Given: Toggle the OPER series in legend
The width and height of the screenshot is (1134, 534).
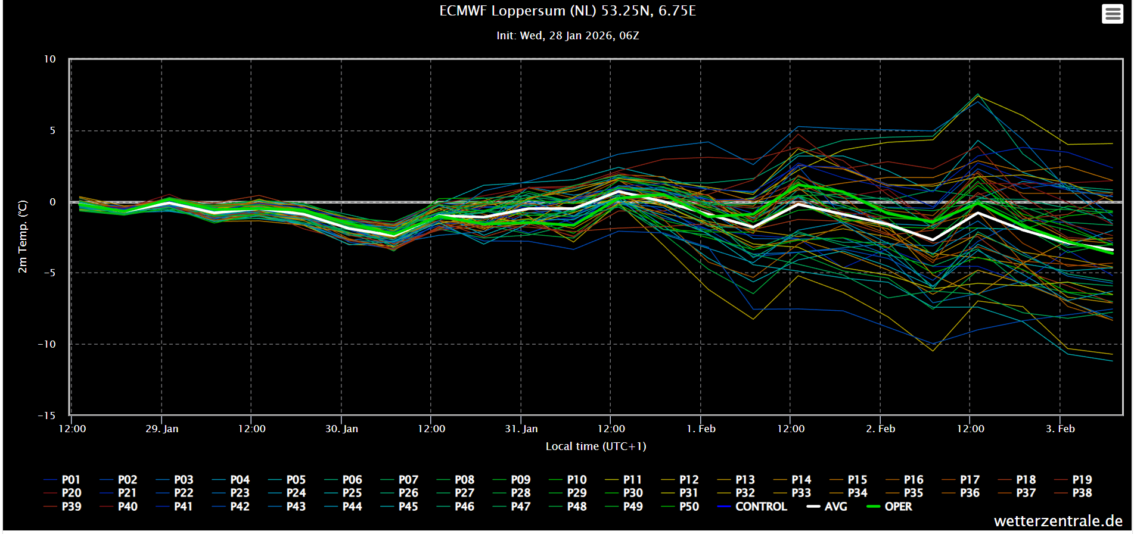Looking at the screenshot, I should (889, 507).
